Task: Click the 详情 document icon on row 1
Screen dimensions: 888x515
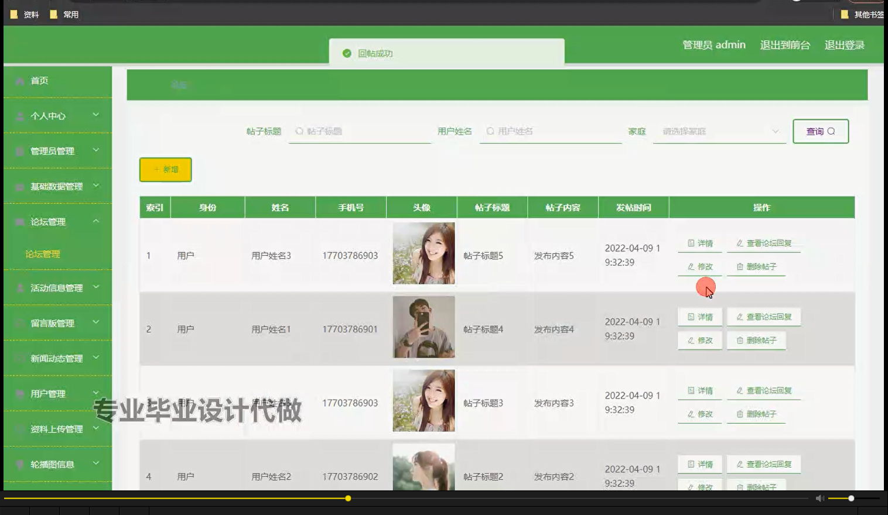Action: (691, 243)
